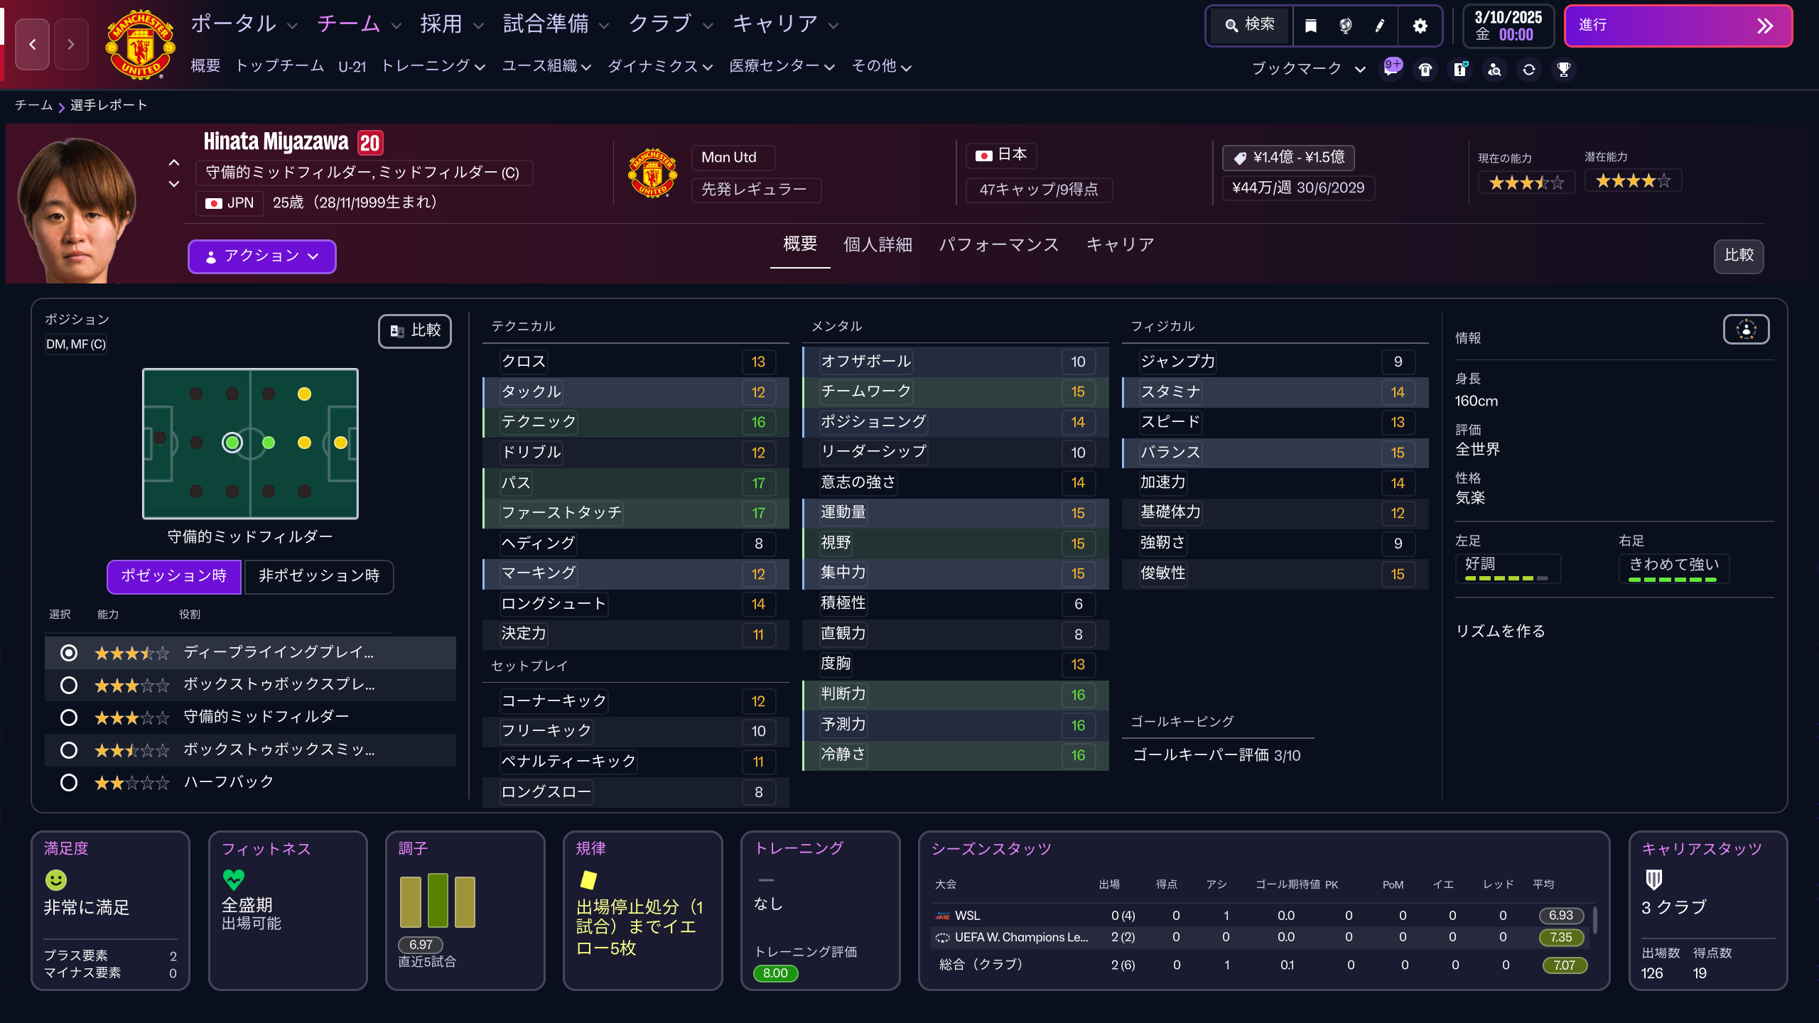1819x1023 pixels.
Task: Open the scouting person-search icon
Action: click(1494, 69)
